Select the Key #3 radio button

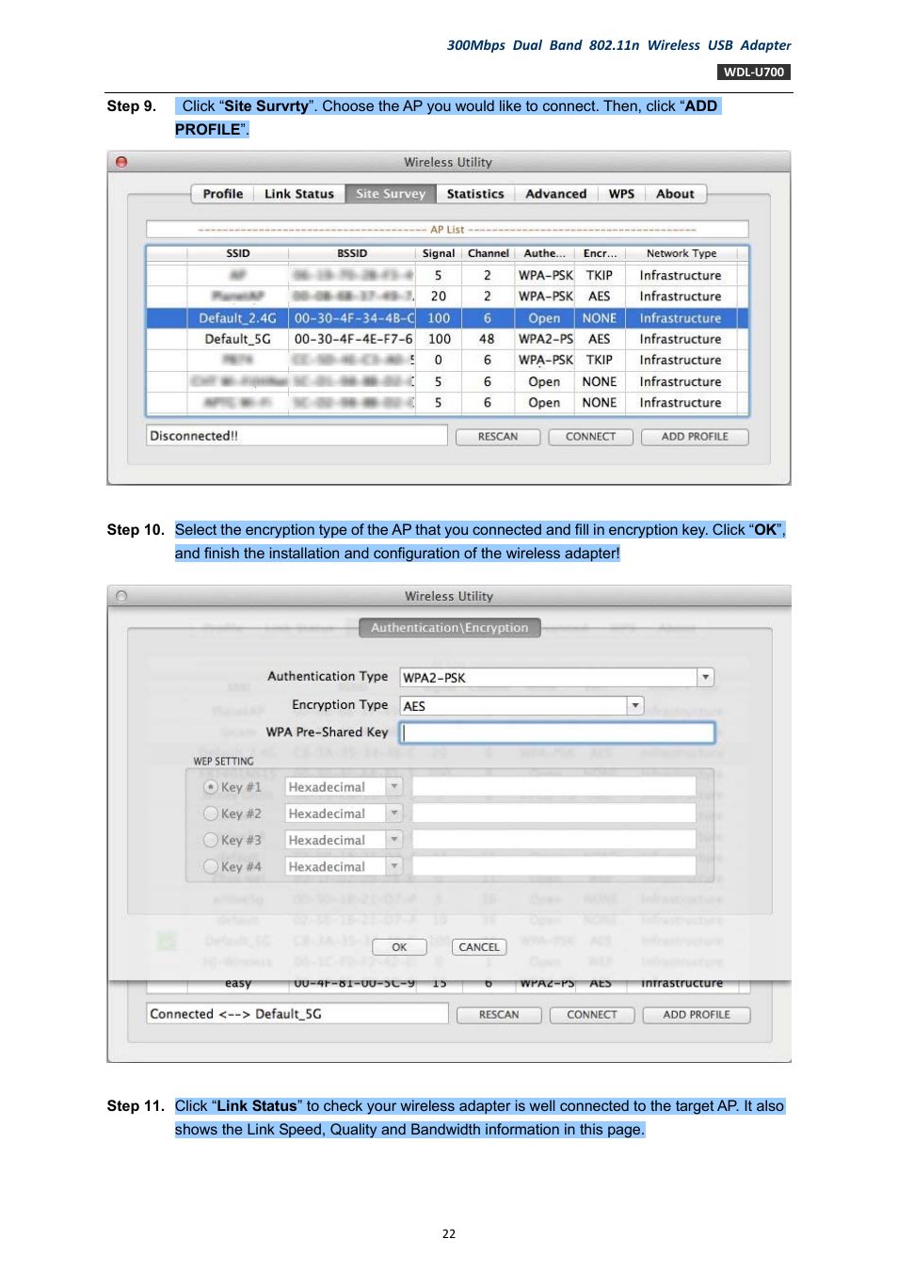[x=211, y=840]
